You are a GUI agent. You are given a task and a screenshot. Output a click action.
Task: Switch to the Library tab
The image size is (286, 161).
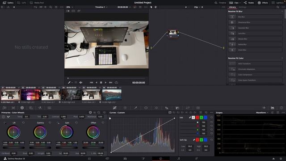point(232,7)
